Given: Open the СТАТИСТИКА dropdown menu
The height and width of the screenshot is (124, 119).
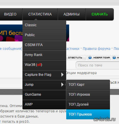Looking at the screenshot, I should [40, 14].
